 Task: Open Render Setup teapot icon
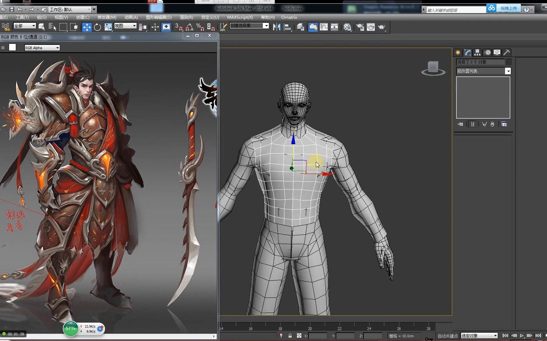point(360,27)
